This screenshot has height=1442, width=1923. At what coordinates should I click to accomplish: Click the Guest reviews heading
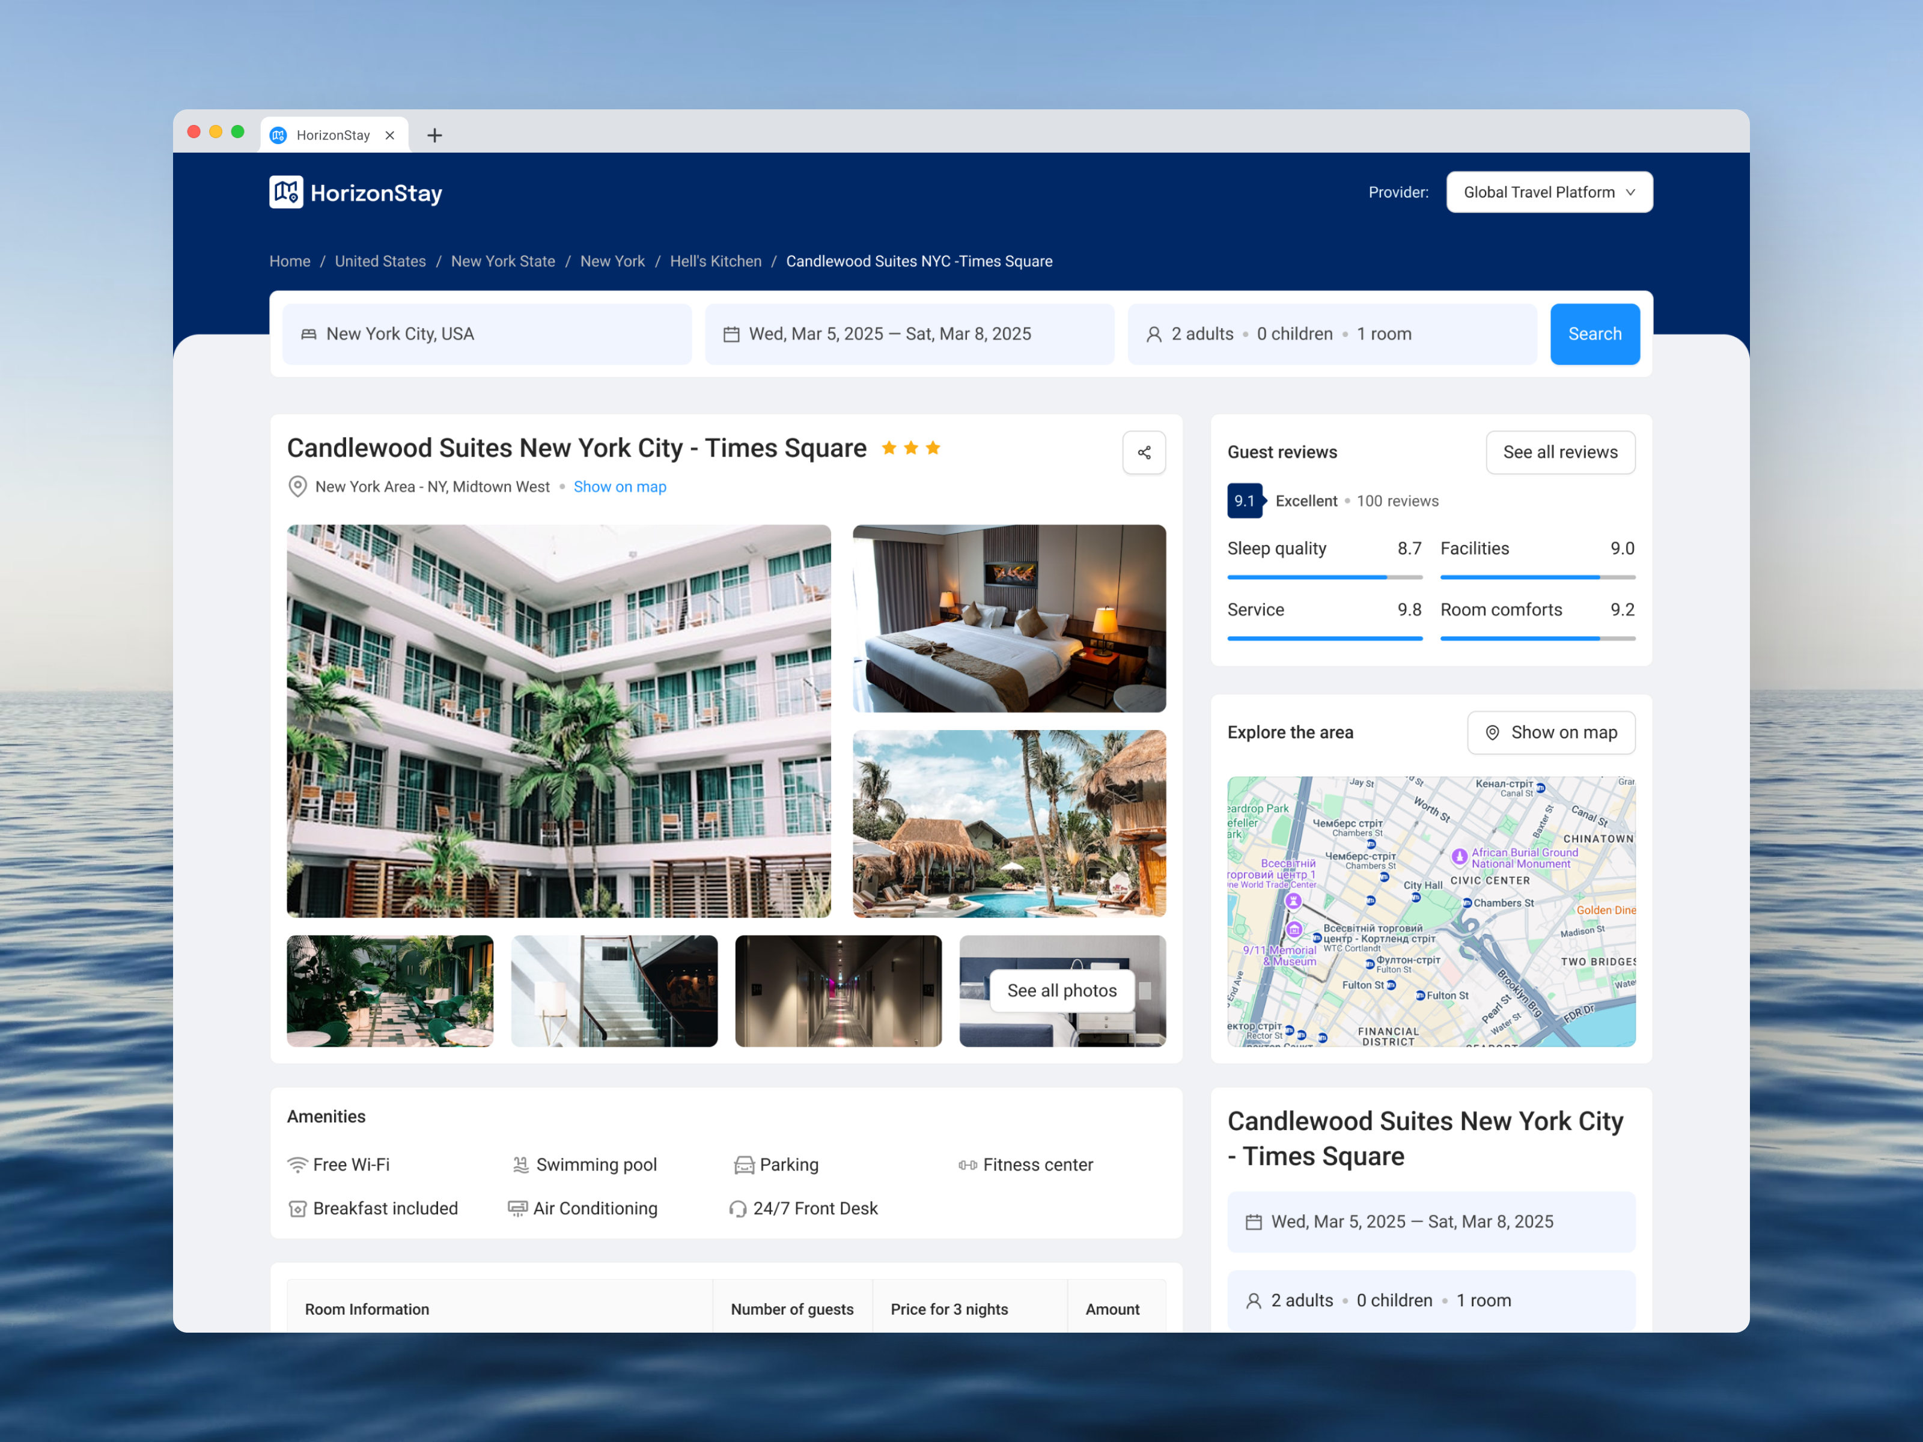[x=1282, y=452]
